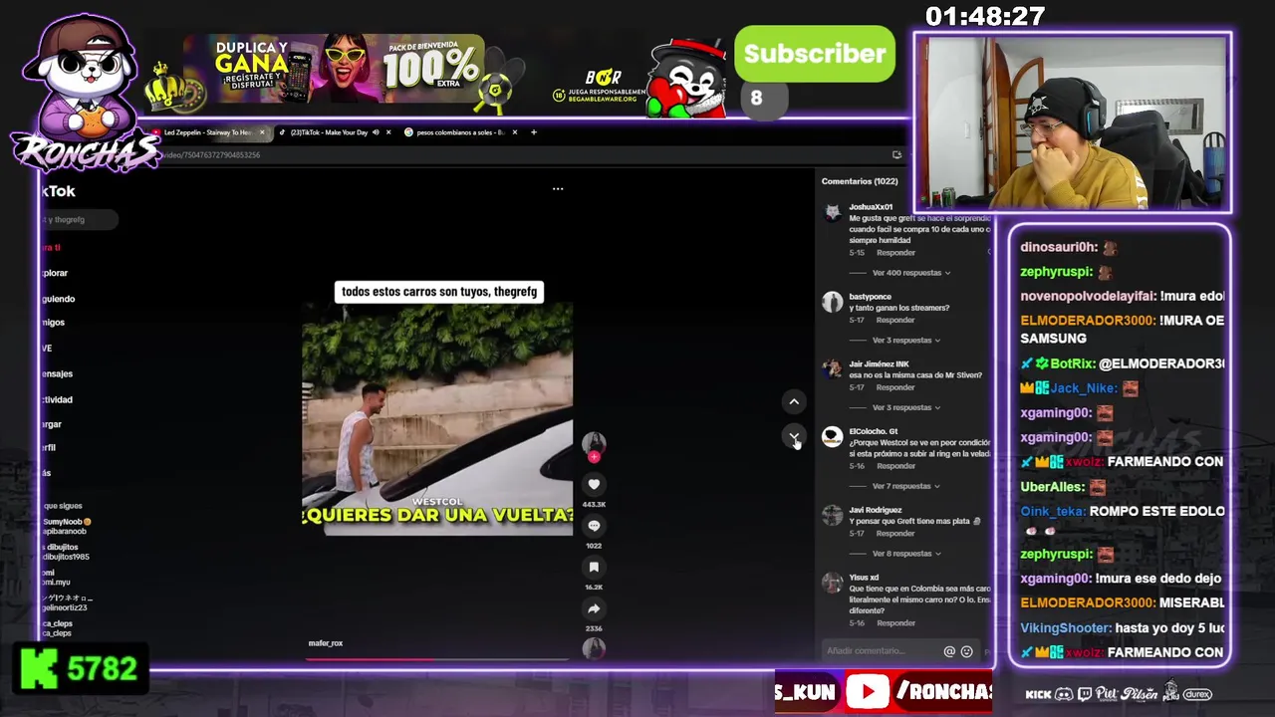The width and height of the screenshot is (1275, 717).
Task: Open the video's three-dot options menu
Action: click(558, 188)
